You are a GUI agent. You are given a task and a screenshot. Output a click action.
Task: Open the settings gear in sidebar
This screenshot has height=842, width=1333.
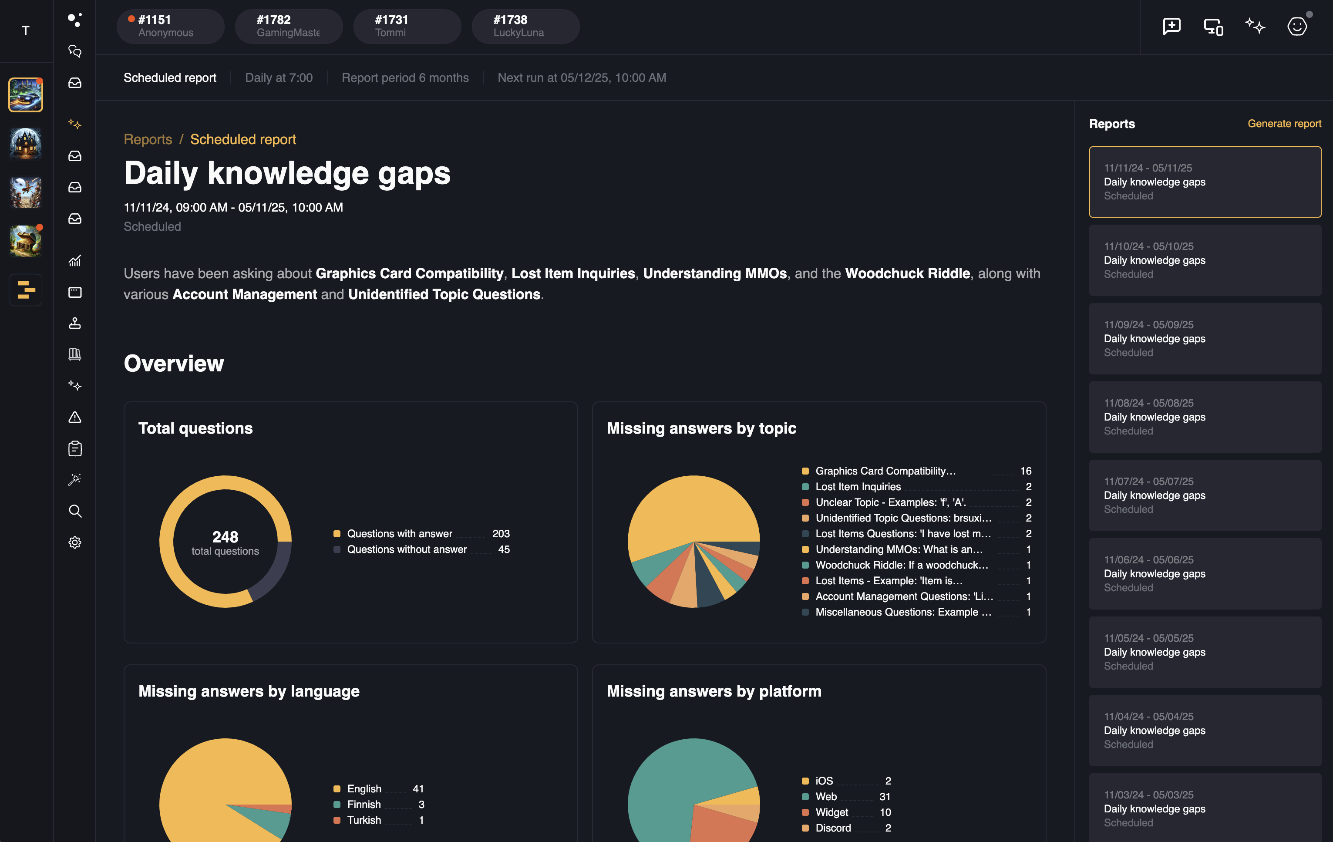coord(75,542)
